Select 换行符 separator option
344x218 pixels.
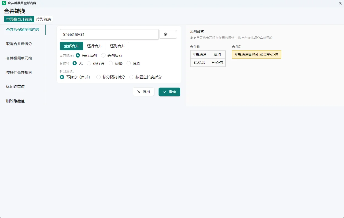(96, 63)
